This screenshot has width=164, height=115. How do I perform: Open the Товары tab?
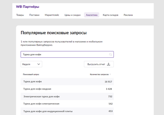click(x=20, y=15)
